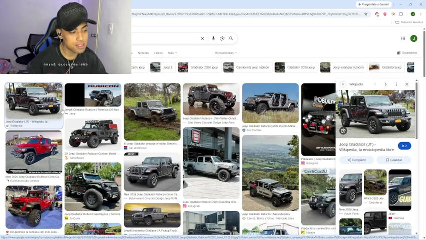Switch to the Noticias tab
Image resolution: width=426 pixels, height=240 pixels.
143,53
